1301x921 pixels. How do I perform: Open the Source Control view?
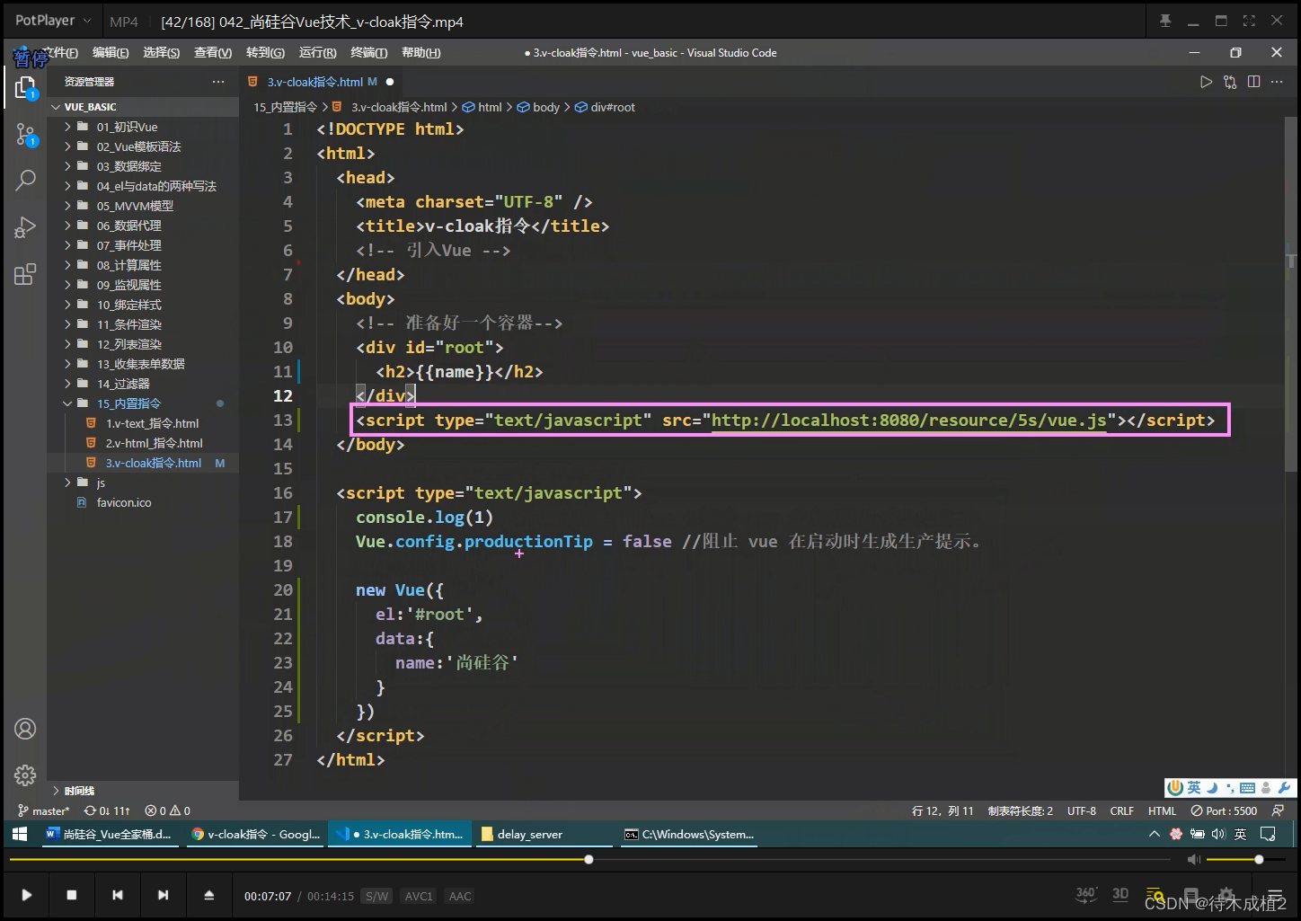pos(25,135)
